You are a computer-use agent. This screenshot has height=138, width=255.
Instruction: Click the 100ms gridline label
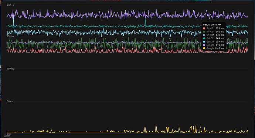coord(10,69)
